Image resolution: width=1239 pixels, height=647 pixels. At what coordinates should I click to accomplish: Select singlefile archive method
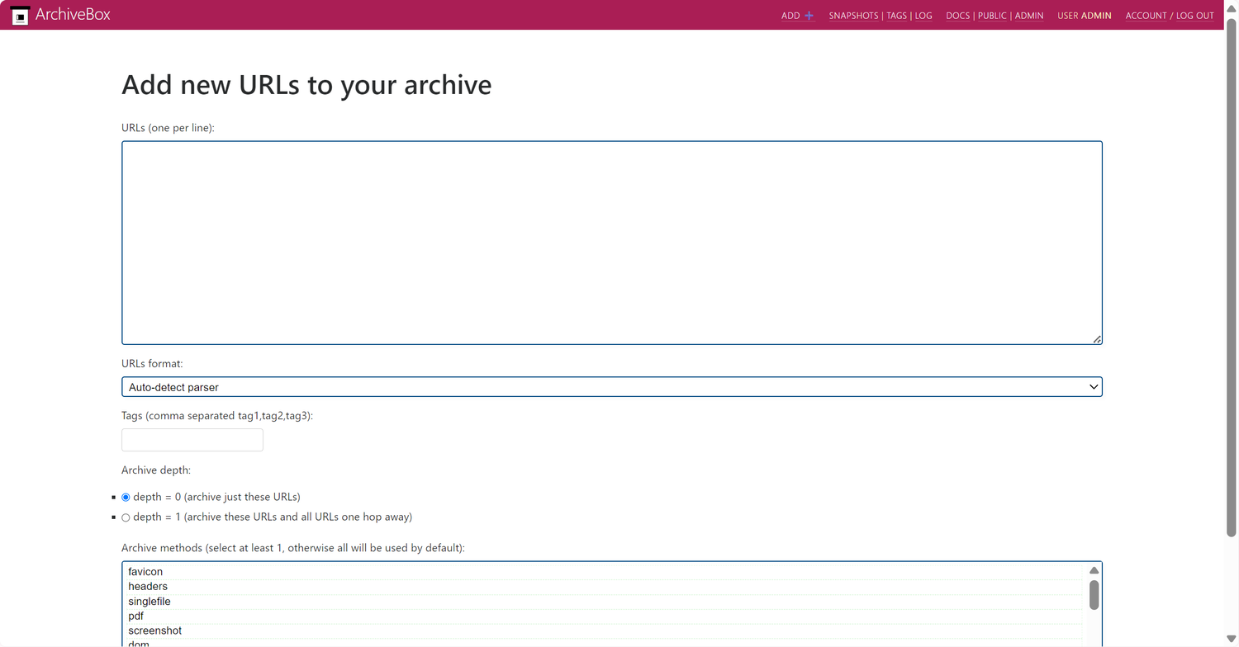605,602
